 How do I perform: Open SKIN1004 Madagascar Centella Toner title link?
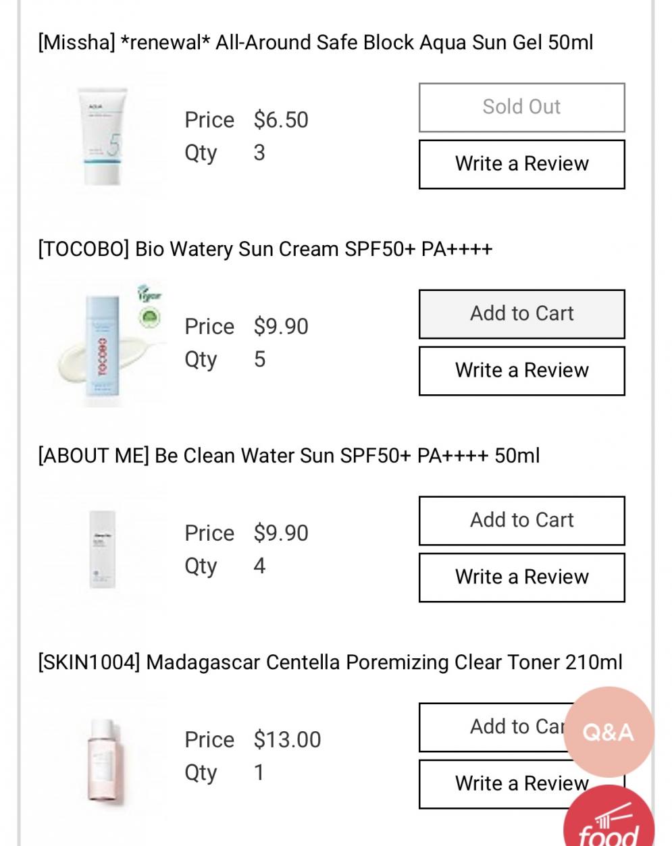tap(330, 662)
